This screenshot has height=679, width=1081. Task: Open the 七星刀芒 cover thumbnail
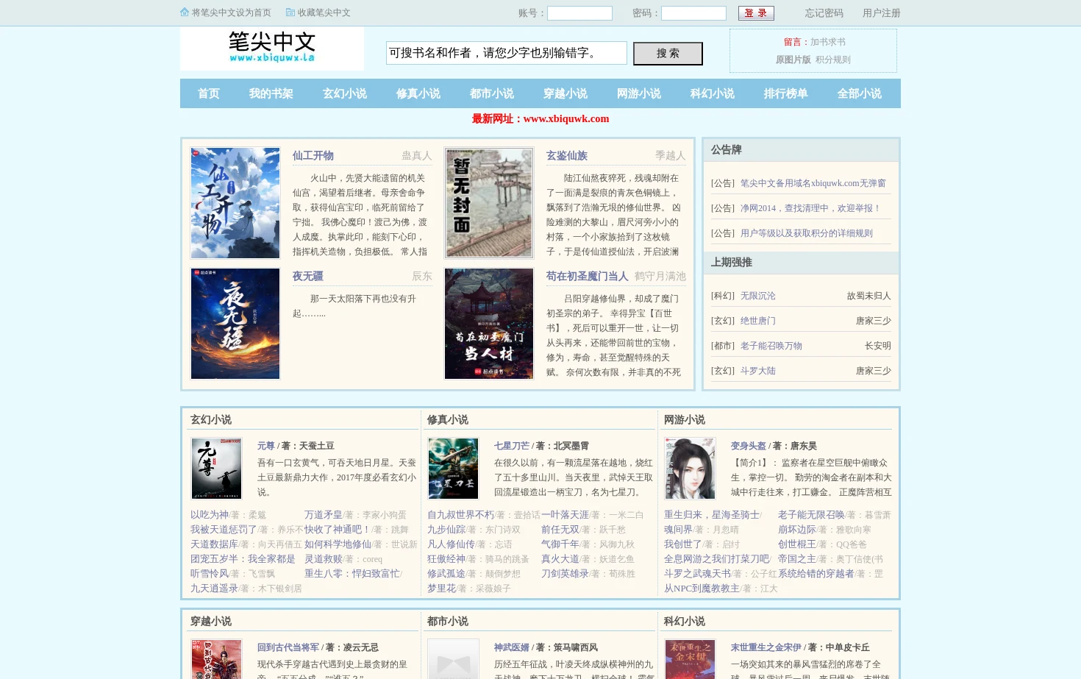tap(453, 469)
